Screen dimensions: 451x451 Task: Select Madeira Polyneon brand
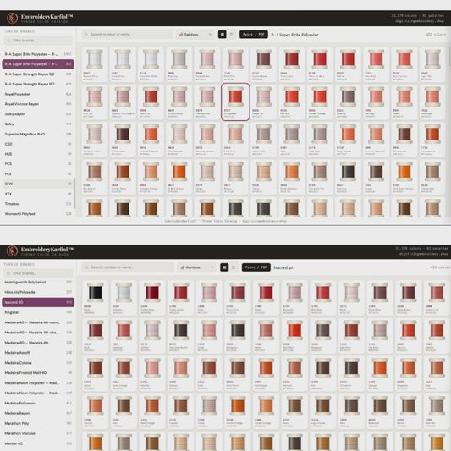38,404
